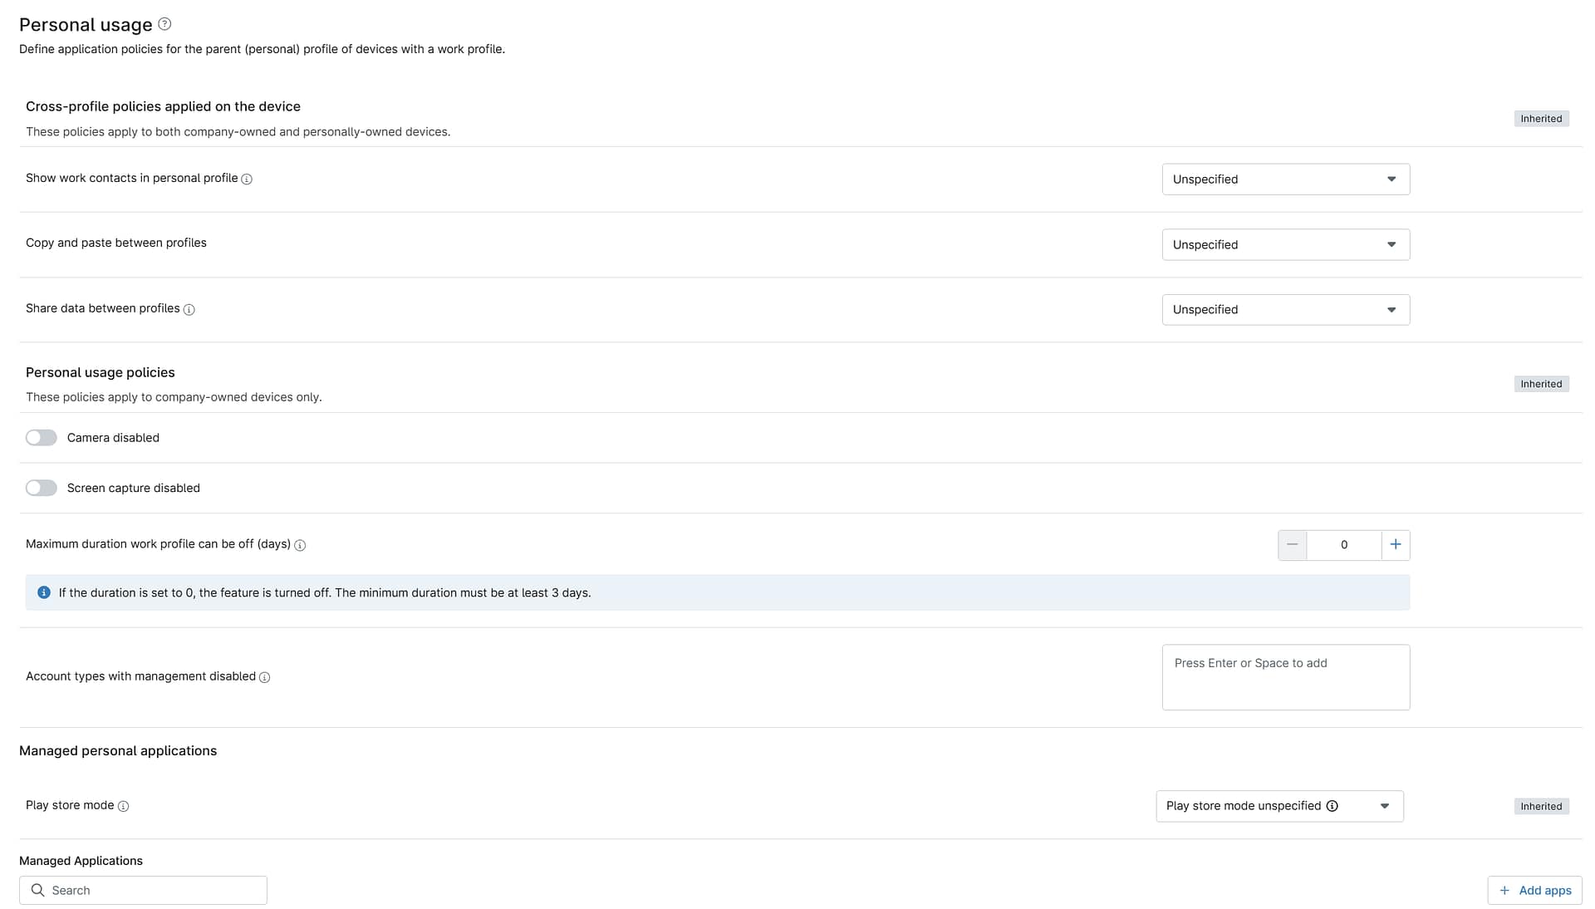Screen dimensions: 1595x909
Task: Click info icon beside Show work contacts
Action: tap(247, 179)
